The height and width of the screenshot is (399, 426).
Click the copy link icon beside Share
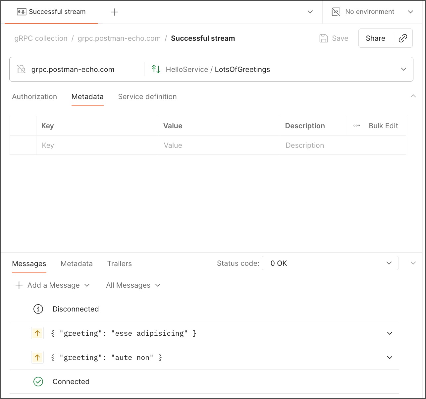point(403,38)
